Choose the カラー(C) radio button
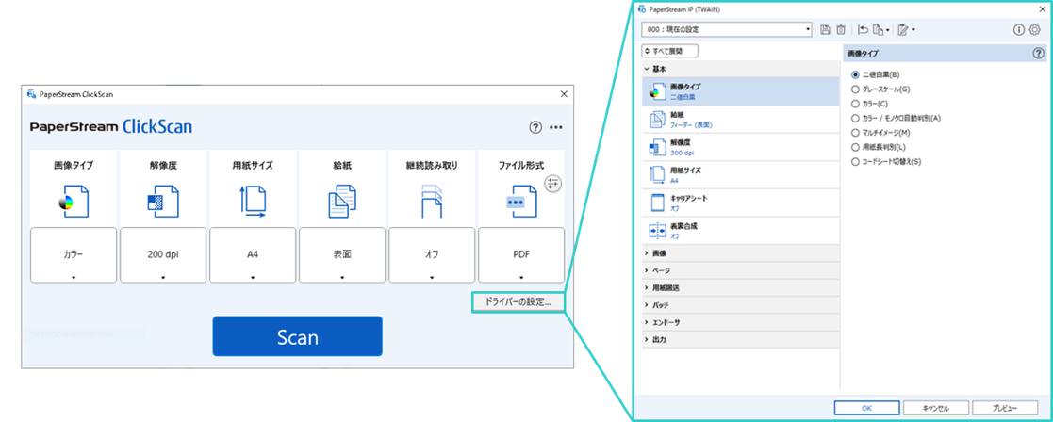This screenshot has width=1053, height=422. coord(855,104)
